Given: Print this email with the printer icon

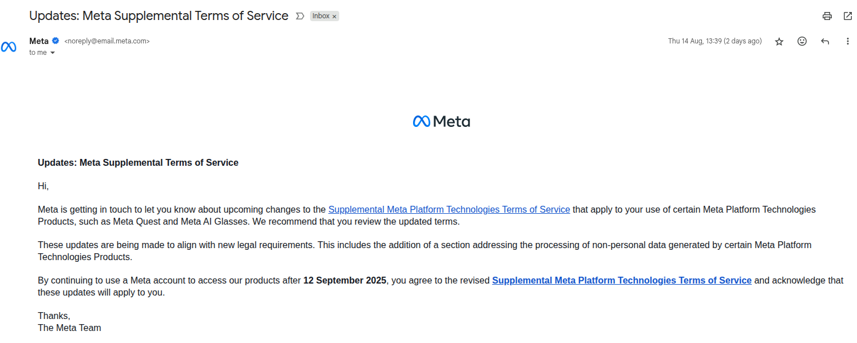Looking at the screenshot, I should click(x=827, y=16).
